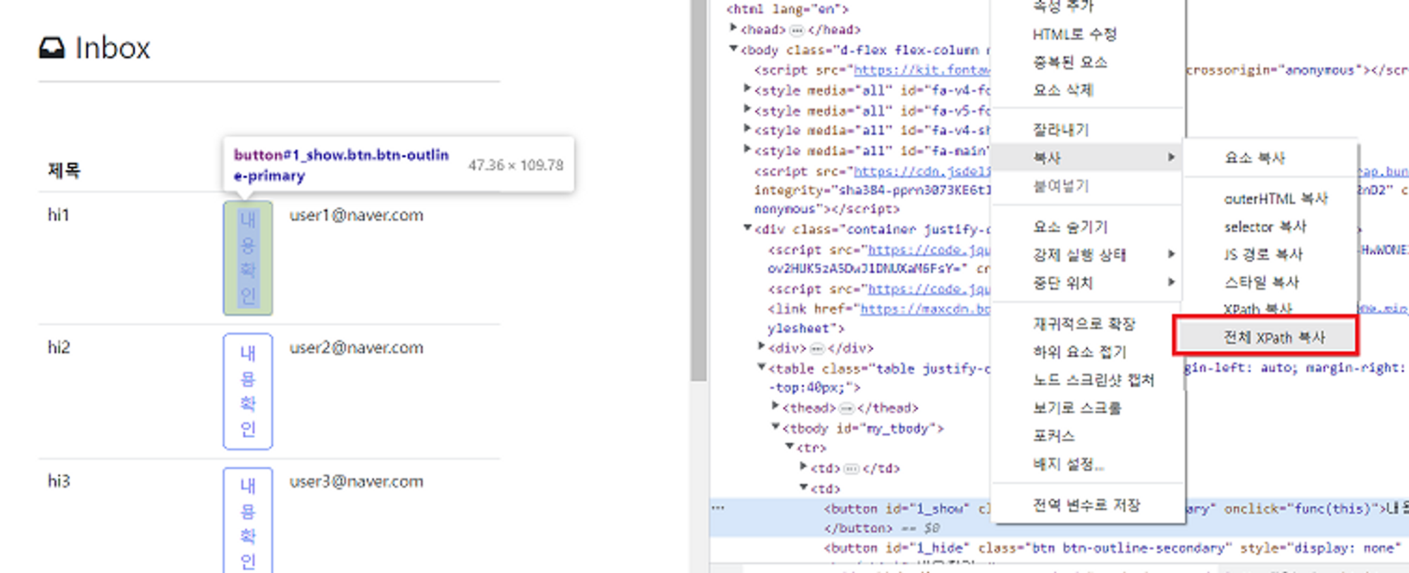This screenshot has height=573, width=1409.
Task: Select the button id "1_hide" node line
Action: pos(1113,548)
